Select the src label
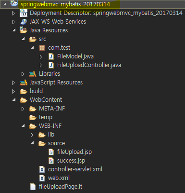The width and height of the screenshot is (185, 193). pyautogui.click(x=42, y=39)
